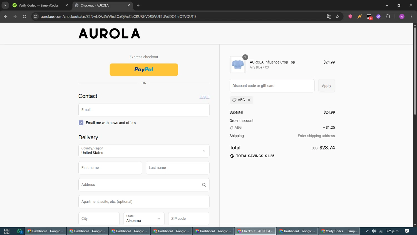This screenshot has width=417, height=235.
Task: Click the AUROLA logo
Action: tap(109, 34)
